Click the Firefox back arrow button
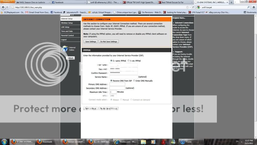This screenshot has height=145, width=257. (x=4, y=7)
